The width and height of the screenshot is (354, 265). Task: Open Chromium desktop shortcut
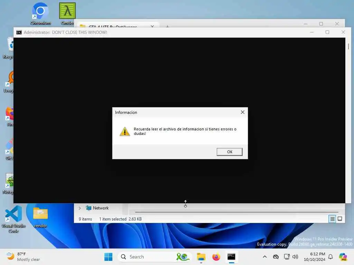(x=40, y=13)
